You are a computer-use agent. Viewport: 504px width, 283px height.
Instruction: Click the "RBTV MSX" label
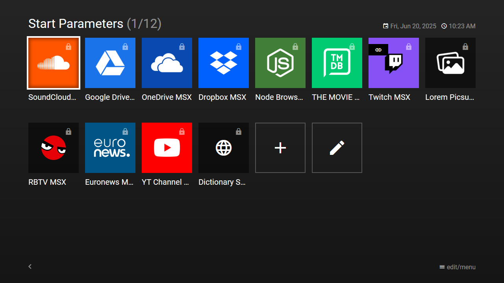pos(47,182)
